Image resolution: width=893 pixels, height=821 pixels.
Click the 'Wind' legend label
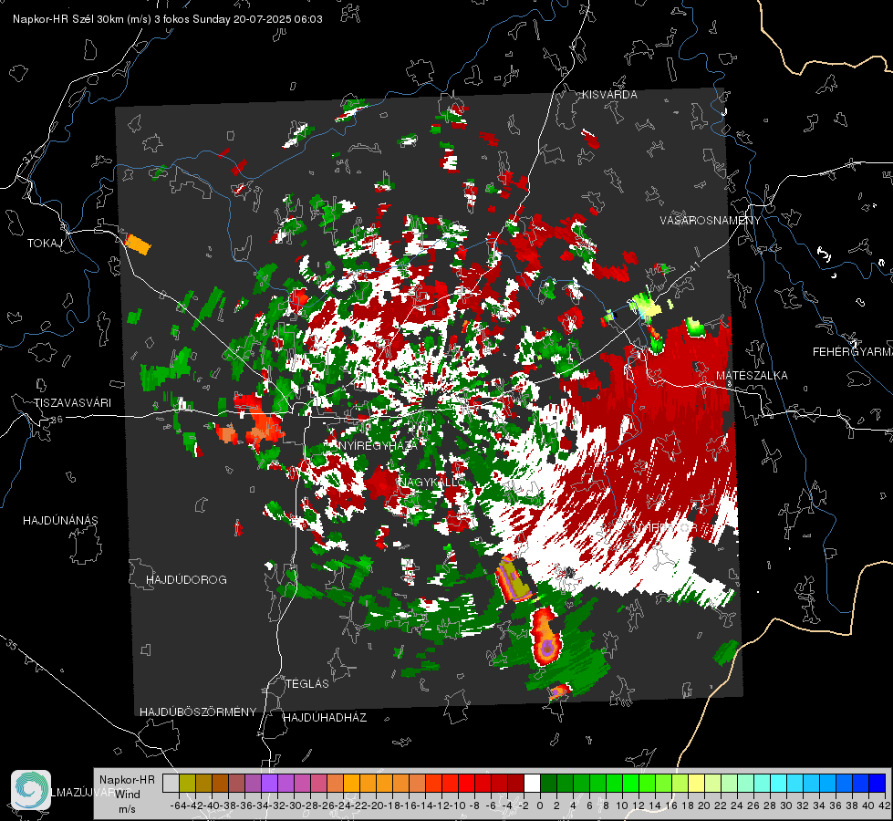pyautogui.click(x=128, y=794)
